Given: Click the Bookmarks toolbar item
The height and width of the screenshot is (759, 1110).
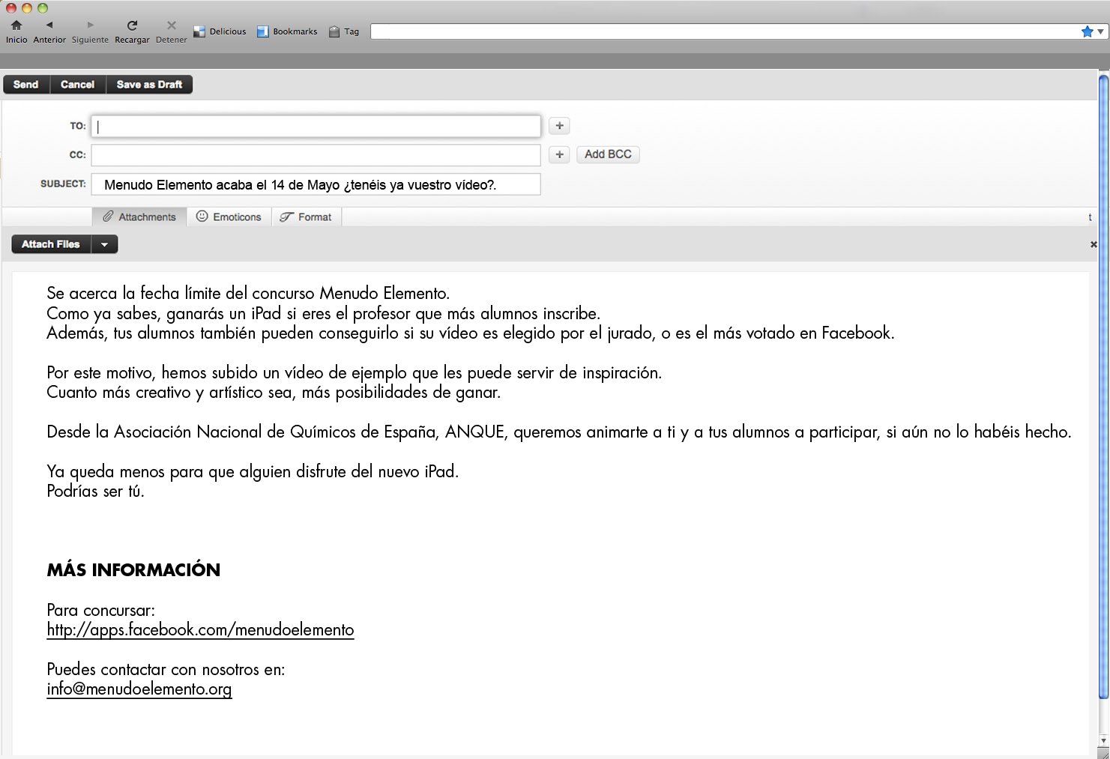Looking at the screenshot, I should click(x=287, y=31).
